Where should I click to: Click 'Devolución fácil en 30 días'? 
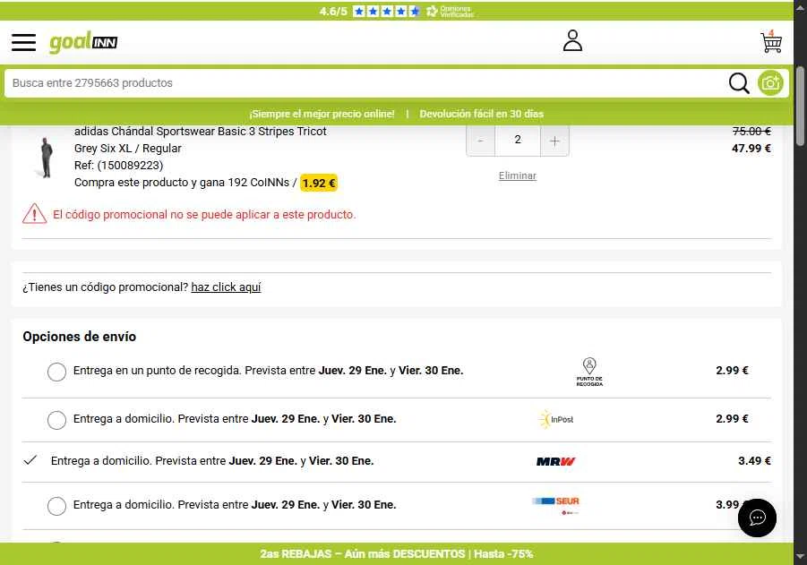[x=481, y=114]
